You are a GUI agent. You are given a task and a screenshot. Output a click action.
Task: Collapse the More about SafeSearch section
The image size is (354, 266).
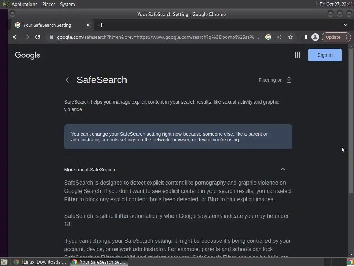(283, 169)
